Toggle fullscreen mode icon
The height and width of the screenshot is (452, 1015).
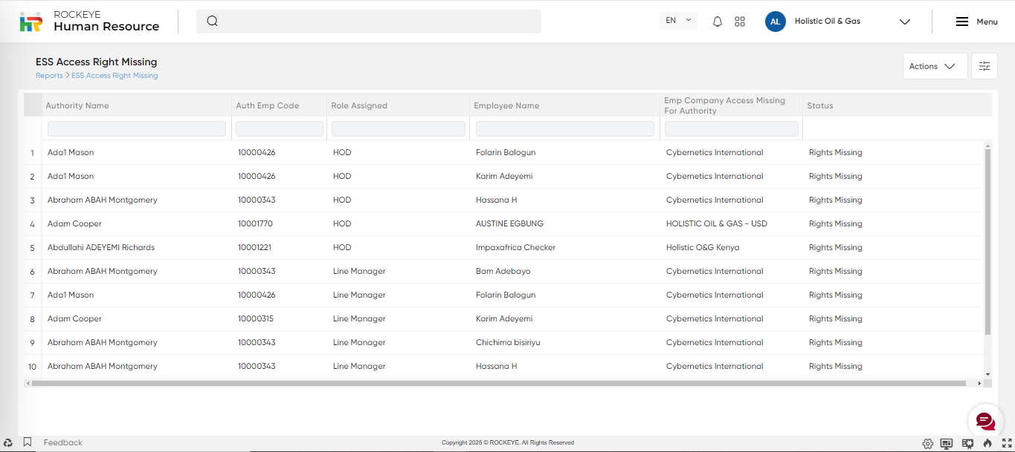coord(1007,443)
